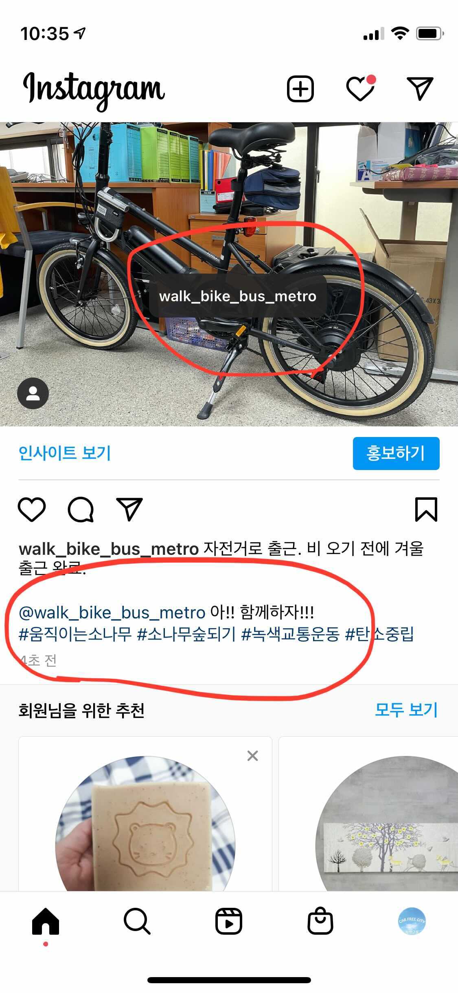Open @walk_bike_bus_metro mention in caption
This screenshot has width=458, height=993.
tap(112, 612)
